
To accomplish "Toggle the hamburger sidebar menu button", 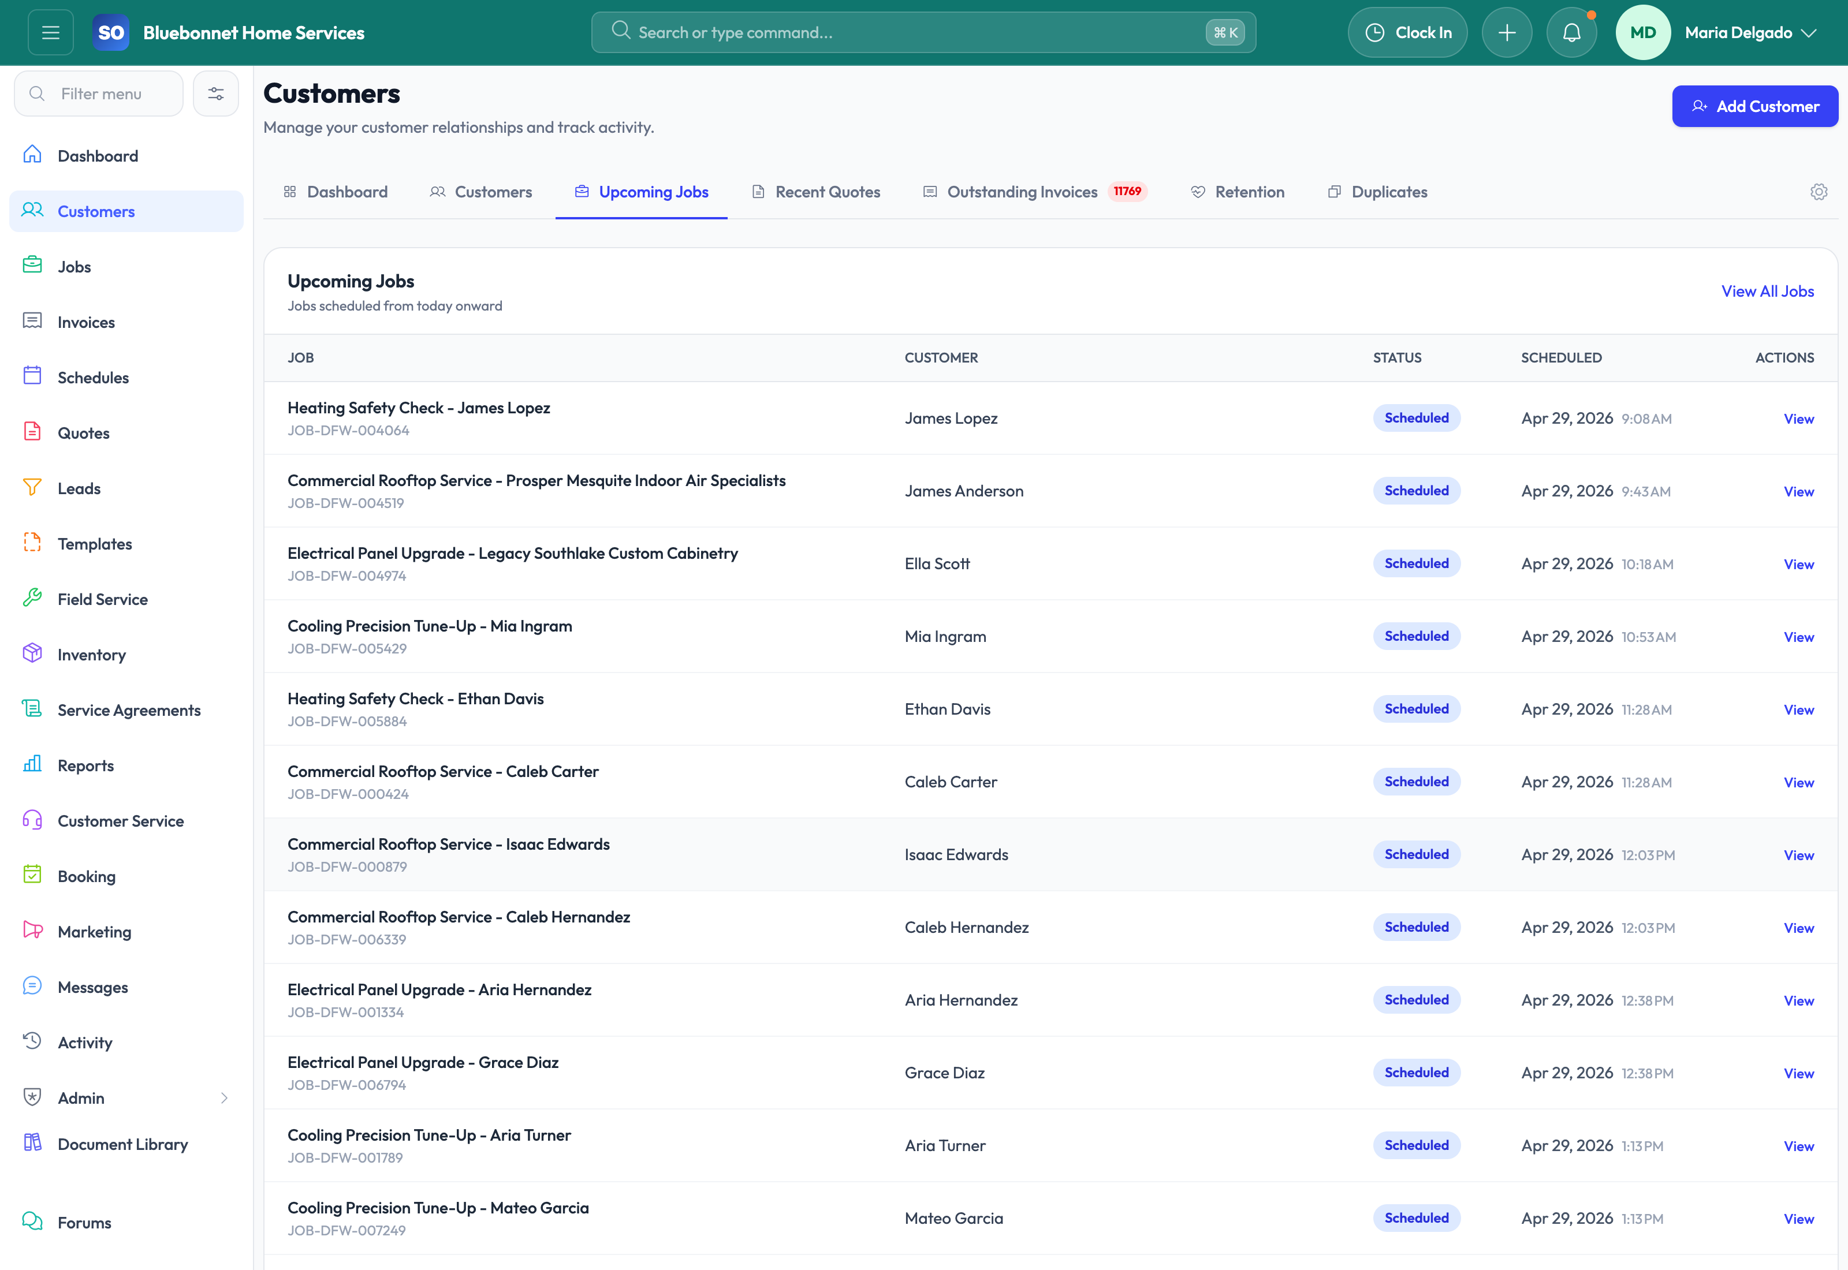I will pos(50,33).
